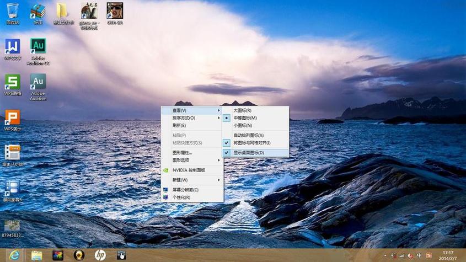Image resolution: width=466 pixels, height=262 pixels.
Task: Select 大图标(R) from view submenu
Action: 243,110
